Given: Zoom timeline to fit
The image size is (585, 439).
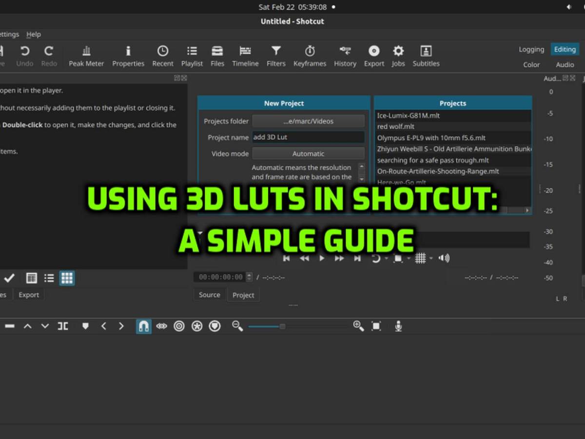Looking at the screenshot, I should (376, 326).
